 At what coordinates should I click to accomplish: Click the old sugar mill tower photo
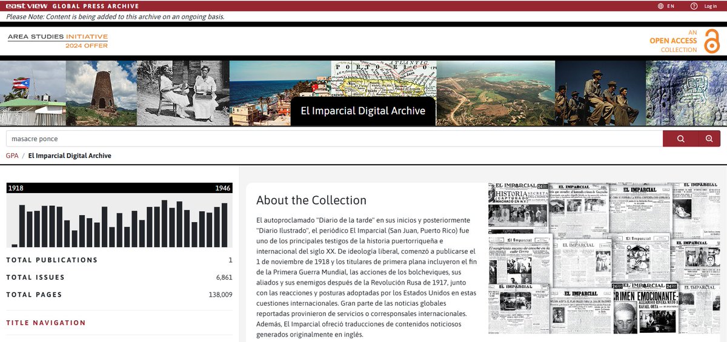click(x=101, y=93)
